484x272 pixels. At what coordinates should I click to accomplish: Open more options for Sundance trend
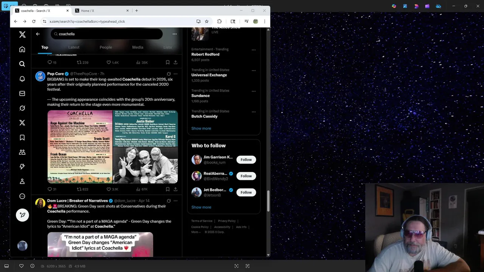(x=254, y=91)
